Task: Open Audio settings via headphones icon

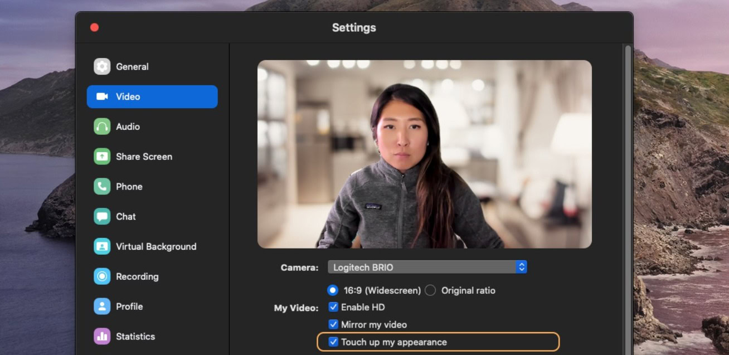Action: pos(102,127)
